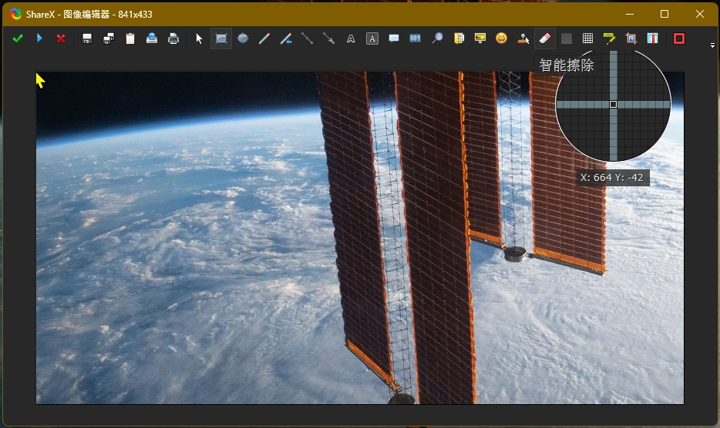Select the Pixelate grid tool
Screen dimensions: 720x428
pyautogui.click(x=588, y=38)
